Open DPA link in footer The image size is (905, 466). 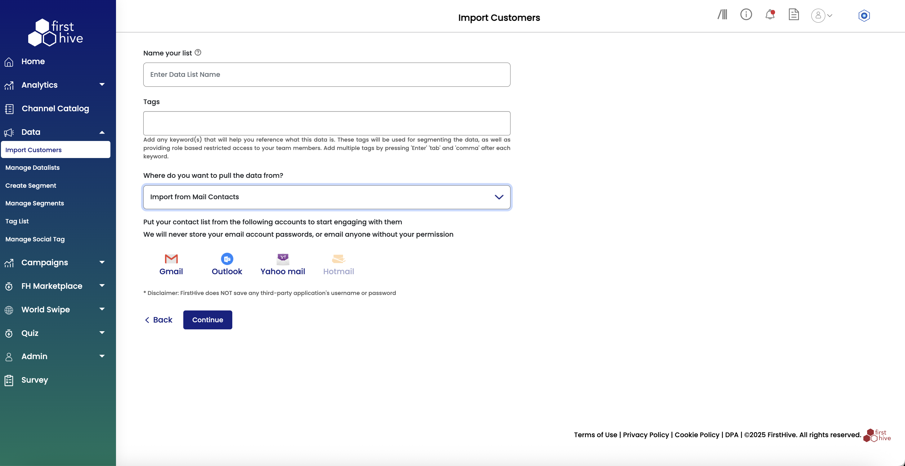[732, 435]
